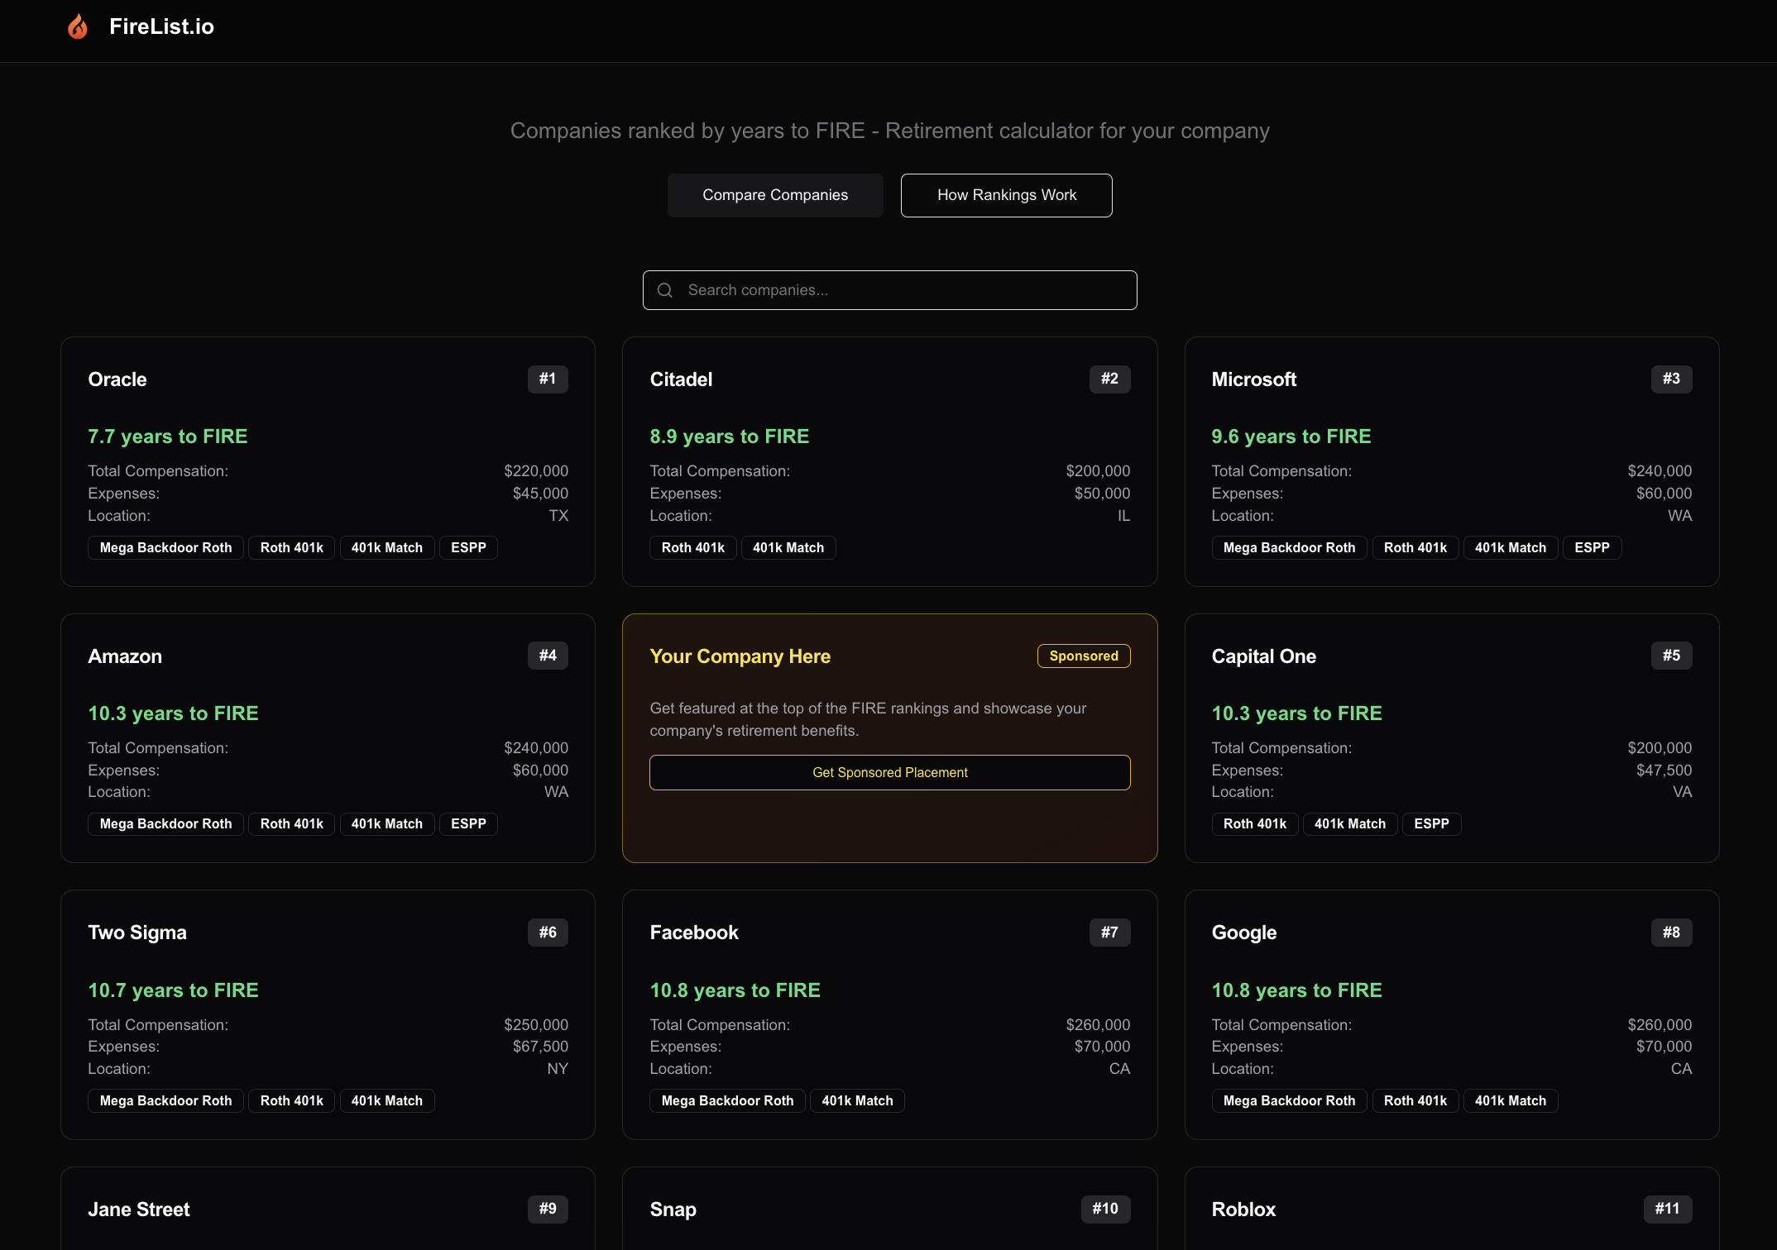Click Citadel's 401k Match tag
This screenshot has width=1777, height=1250.
tap(788, 547)
